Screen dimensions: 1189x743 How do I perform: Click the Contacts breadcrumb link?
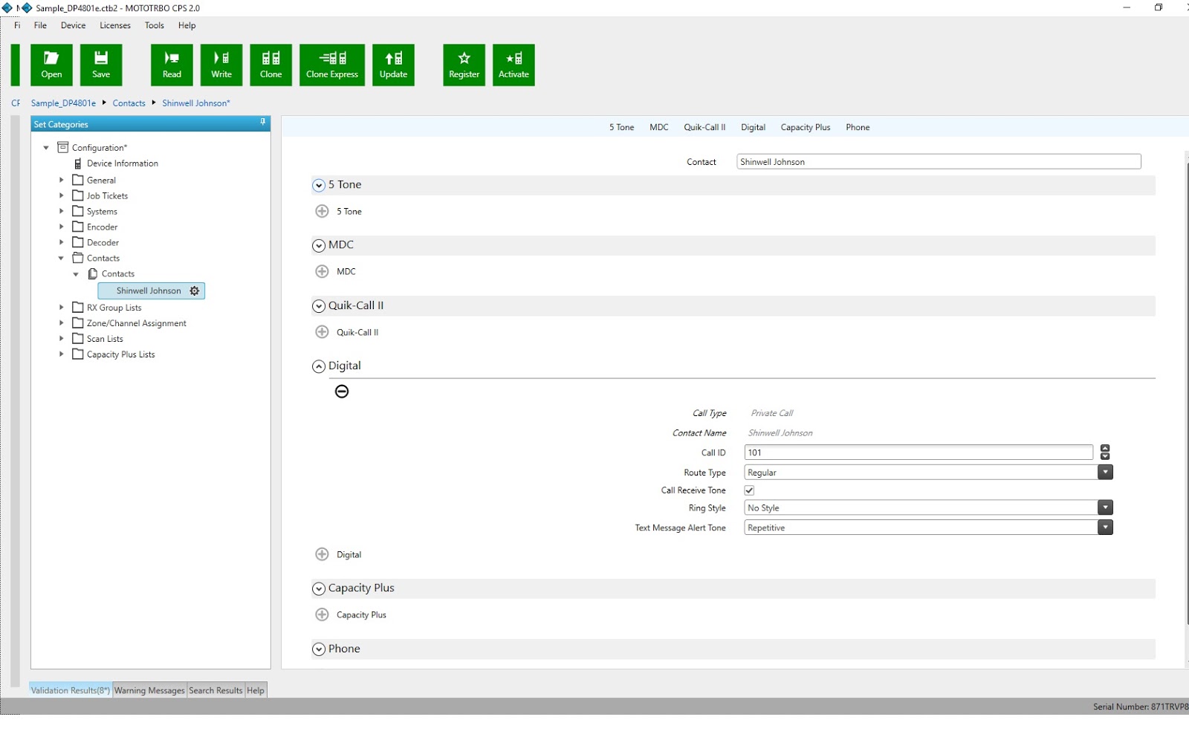[129, 103]
